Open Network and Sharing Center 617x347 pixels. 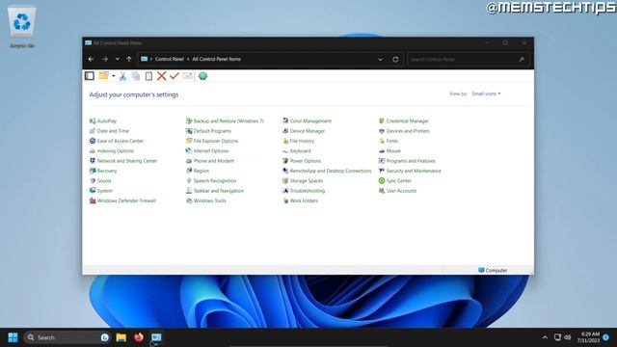pyautogui.click(x=123, y=161)
